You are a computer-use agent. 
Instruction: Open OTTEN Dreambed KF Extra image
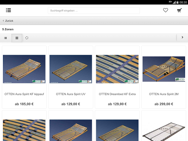(117, 69)
